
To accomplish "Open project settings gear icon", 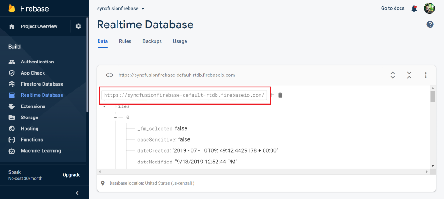I will 79,26.
